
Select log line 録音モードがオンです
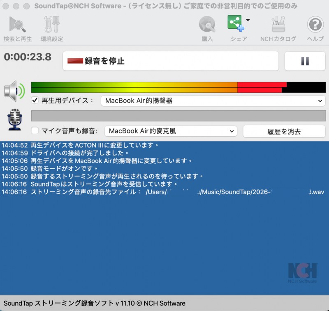(x=49, y=169)
